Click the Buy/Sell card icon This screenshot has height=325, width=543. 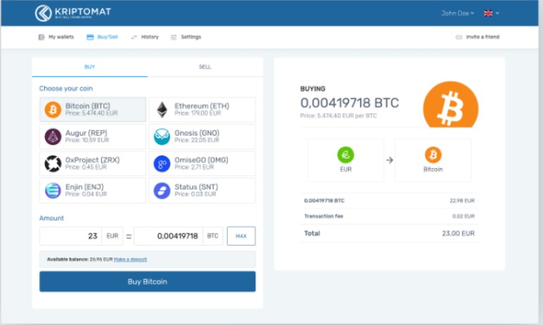pos(90,37)
